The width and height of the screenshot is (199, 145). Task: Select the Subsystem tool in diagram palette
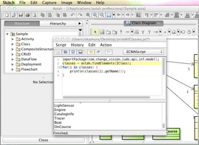coord(115,32)
